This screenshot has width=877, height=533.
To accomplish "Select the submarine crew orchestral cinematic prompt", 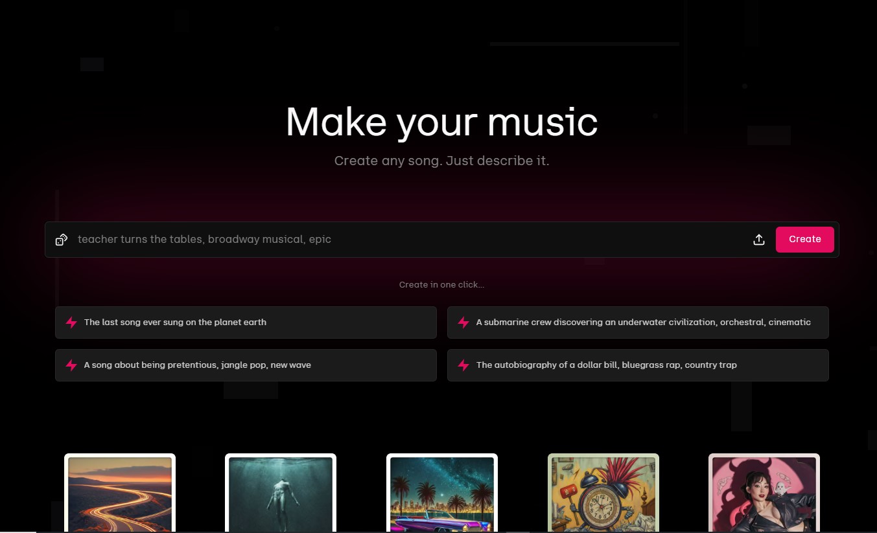I will [638, 323].
